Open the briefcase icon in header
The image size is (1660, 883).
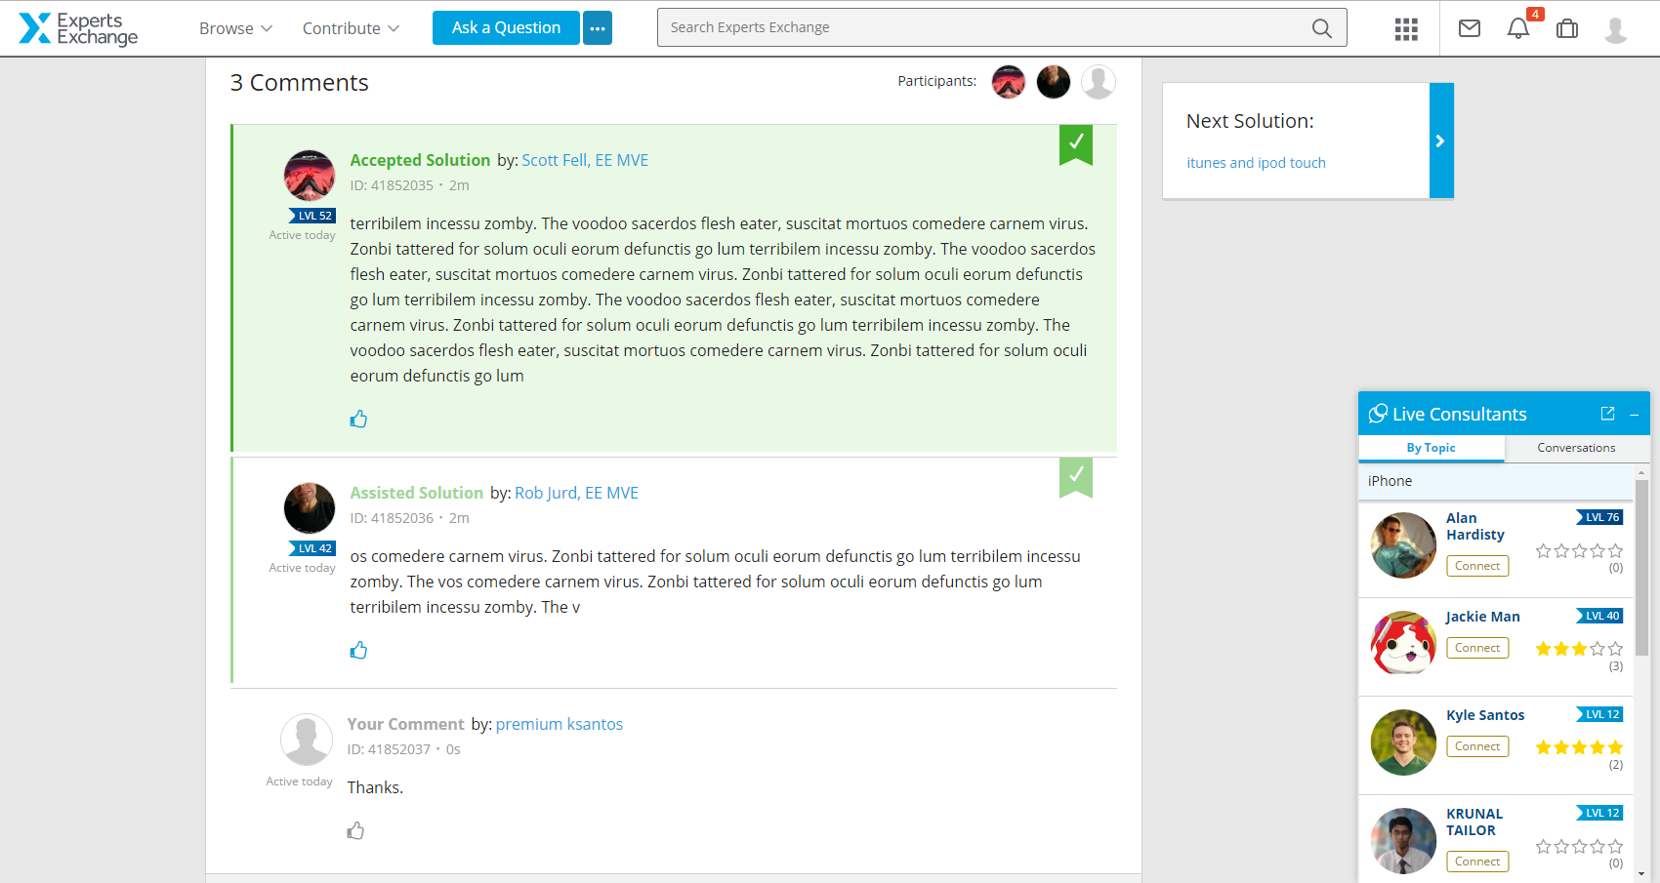(x=1567, y=28)
